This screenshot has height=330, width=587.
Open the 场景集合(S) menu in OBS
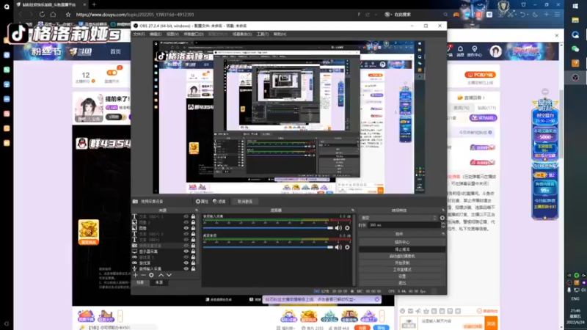click(x=242, y=34)
